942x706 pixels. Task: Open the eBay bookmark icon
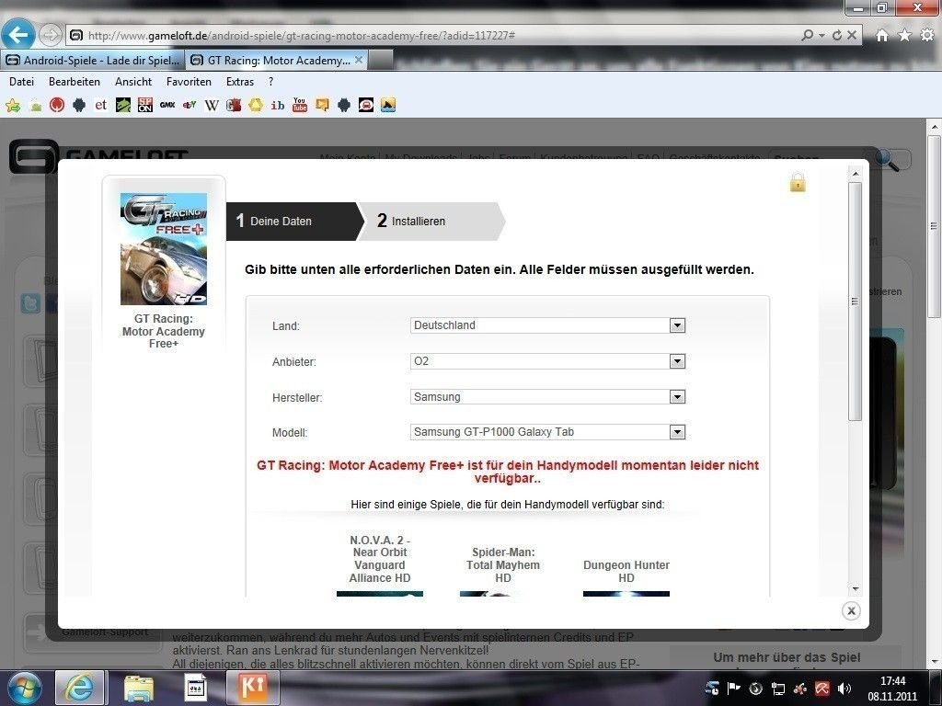[190, 105]
